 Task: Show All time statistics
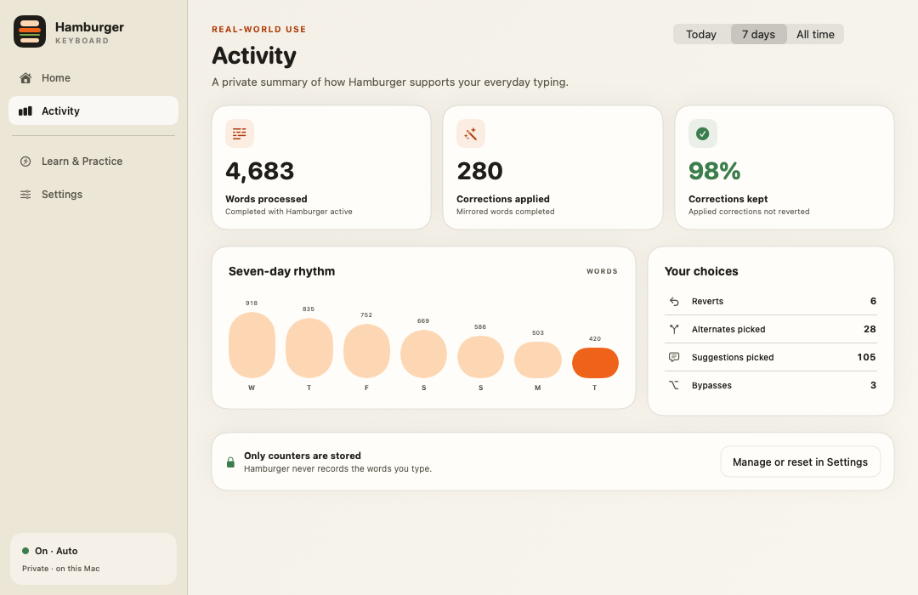(815, 34)
